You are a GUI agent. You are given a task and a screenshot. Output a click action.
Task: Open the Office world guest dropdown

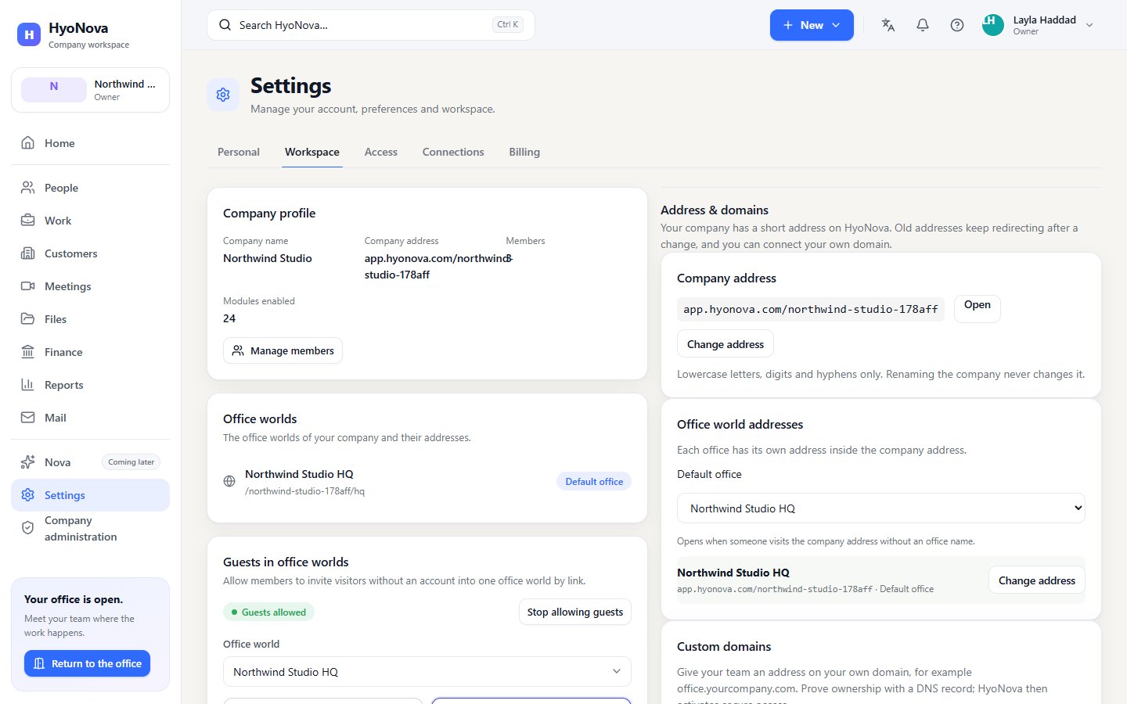[427, 672]
